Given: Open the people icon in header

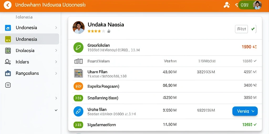Looking at the screenshot, I should (x=227, y=5).
